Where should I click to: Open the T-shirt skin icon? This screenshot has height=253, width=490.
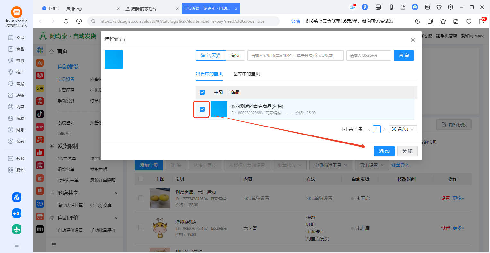tap(439, 7)
